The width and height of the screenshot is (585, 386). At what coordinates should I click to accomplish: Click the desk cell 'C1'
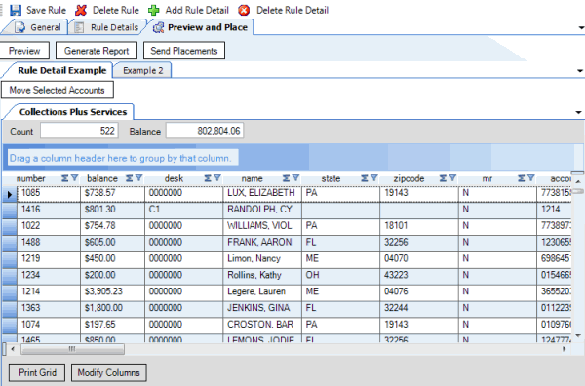[184, 210]
